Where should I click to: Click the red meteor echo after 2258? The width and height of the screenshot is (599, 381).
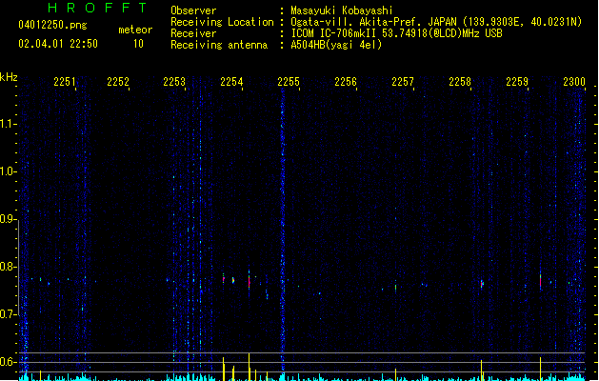[482, 284]
